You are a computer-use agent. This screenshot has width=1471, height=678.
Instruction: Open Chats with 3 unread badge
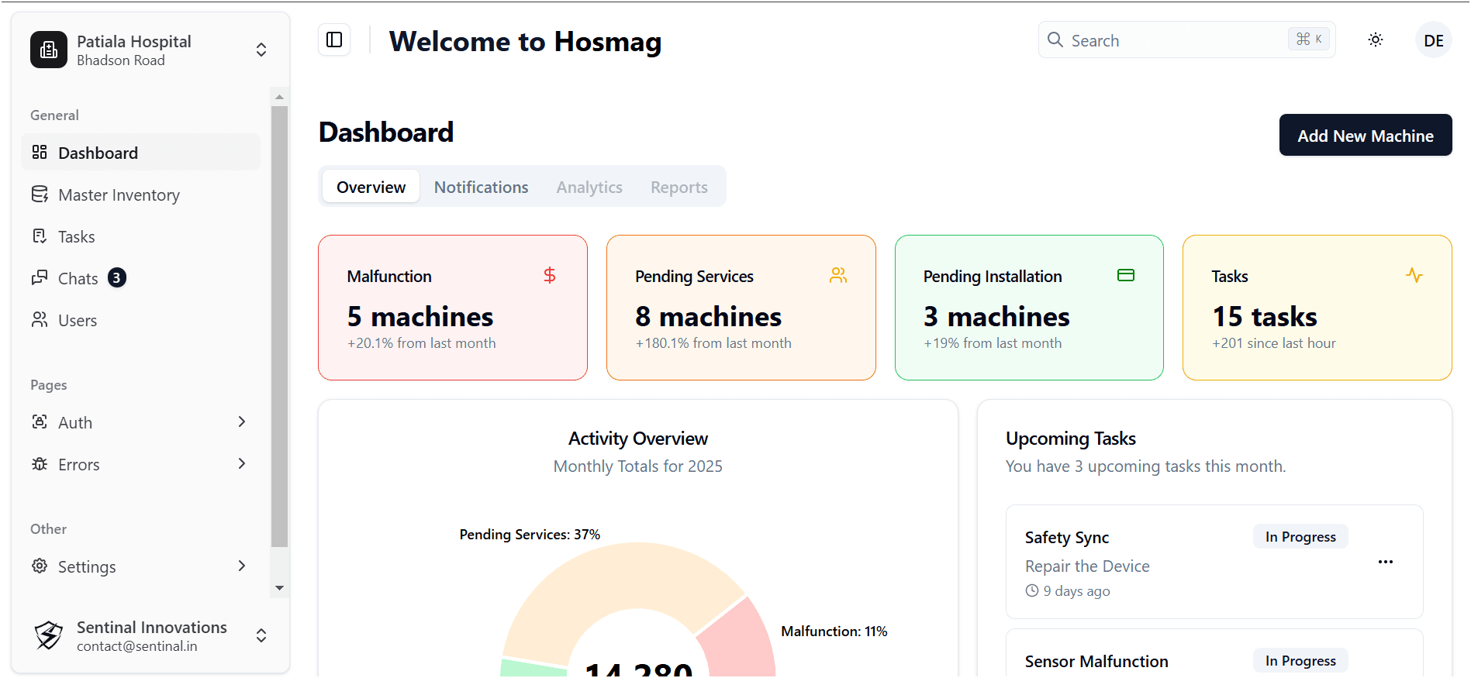coord(78,279)
